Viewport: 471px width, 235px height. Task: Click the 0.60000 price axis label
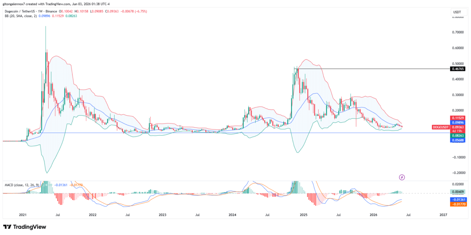pyautogui.click(x=458, y=48)
